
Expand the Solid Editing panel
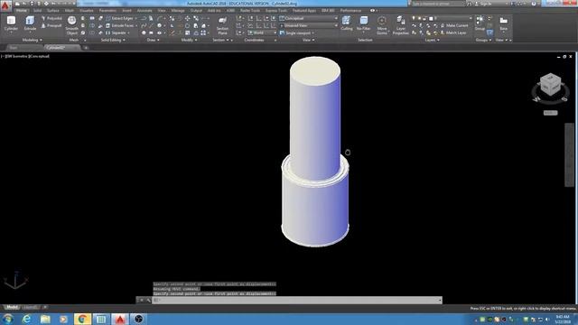[113, 40]
